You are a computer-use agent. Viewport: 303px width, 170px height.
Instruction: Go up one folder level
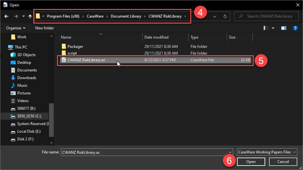[30, 16]
